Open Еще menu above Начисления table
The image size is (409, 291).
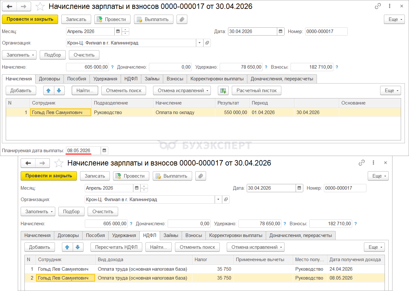[391, 91]
